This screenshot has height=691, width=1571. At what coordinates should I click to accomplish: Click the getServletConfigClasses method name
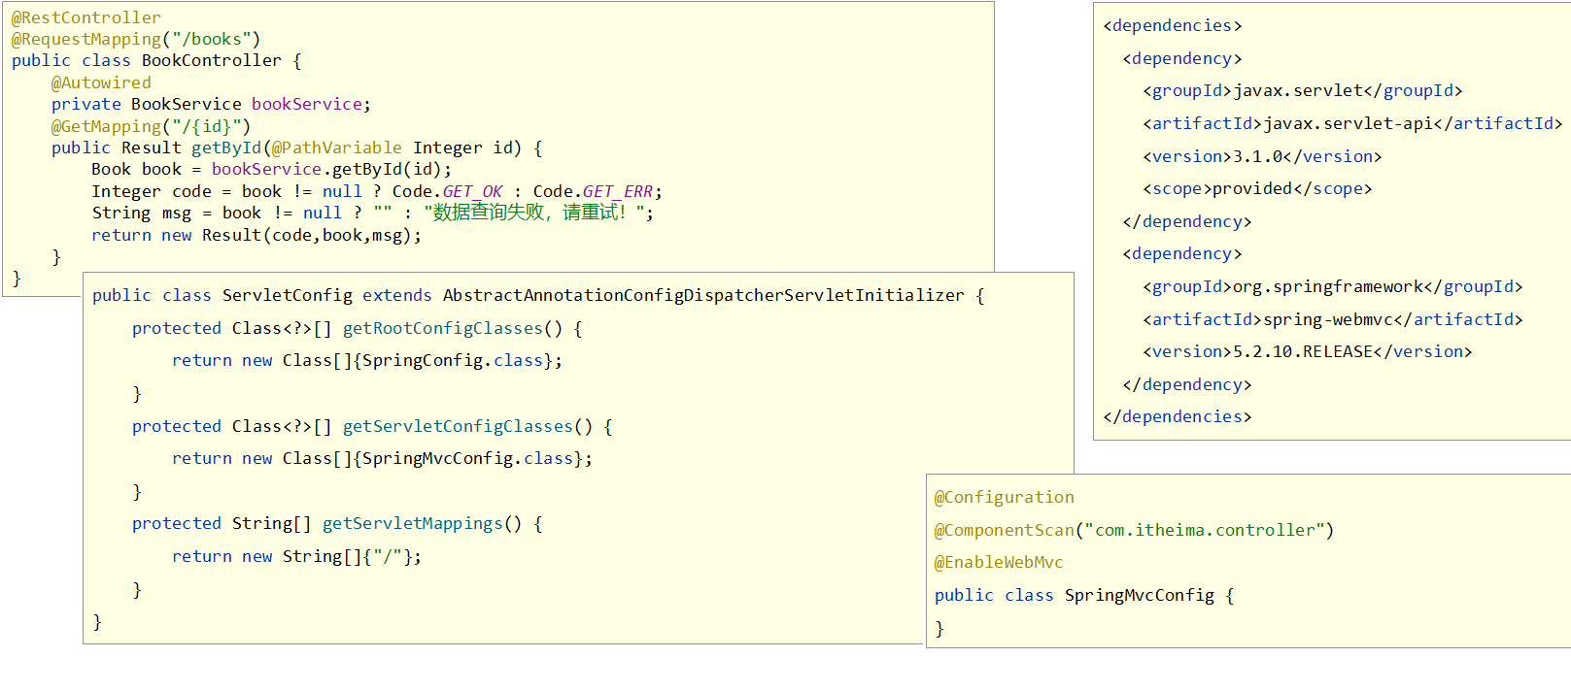(x=458, y=426)
